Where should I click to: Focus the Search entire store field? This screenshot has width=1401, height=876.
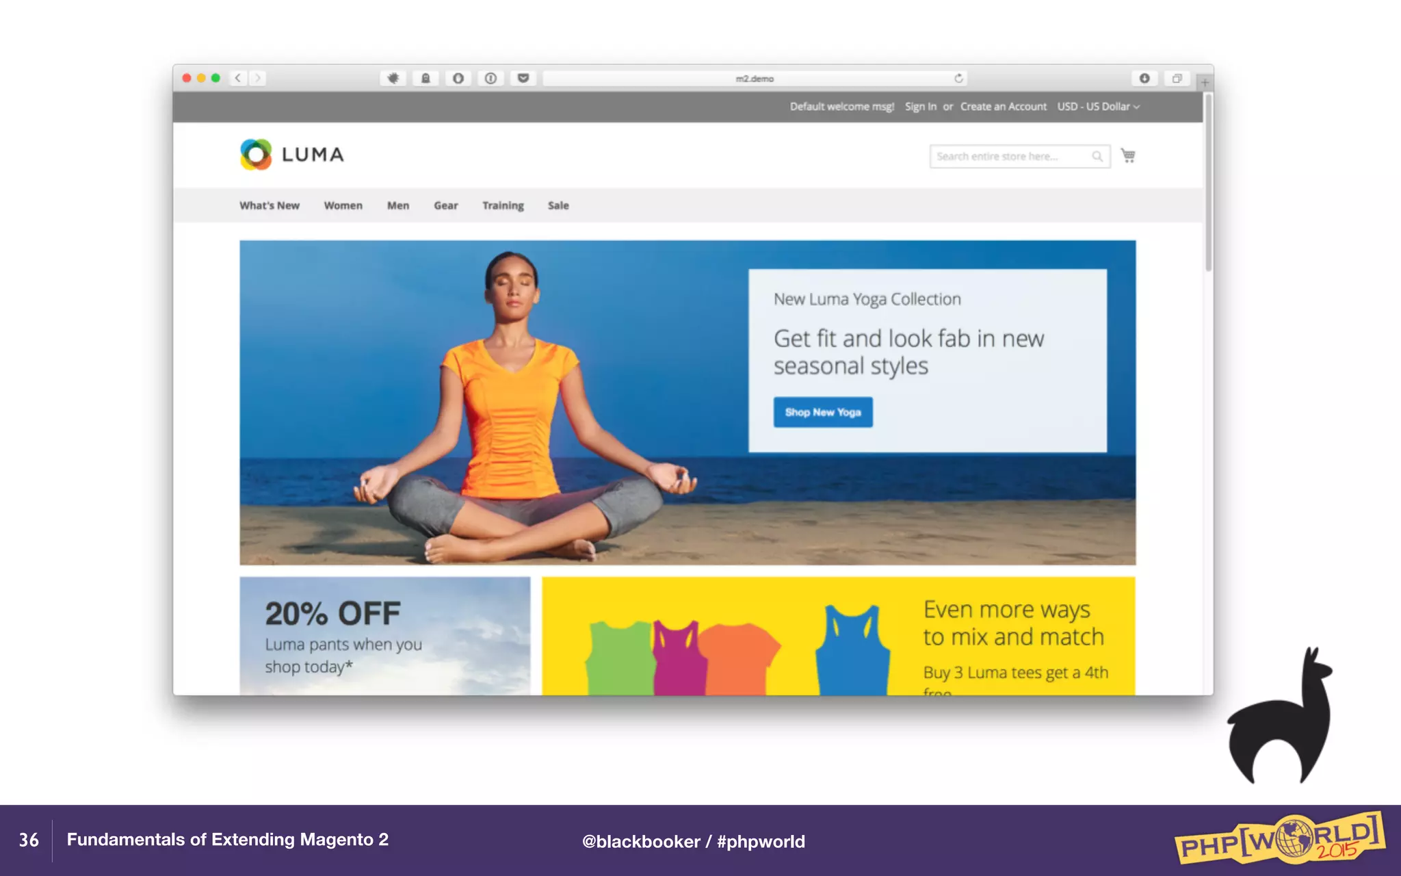point(1019,156)
